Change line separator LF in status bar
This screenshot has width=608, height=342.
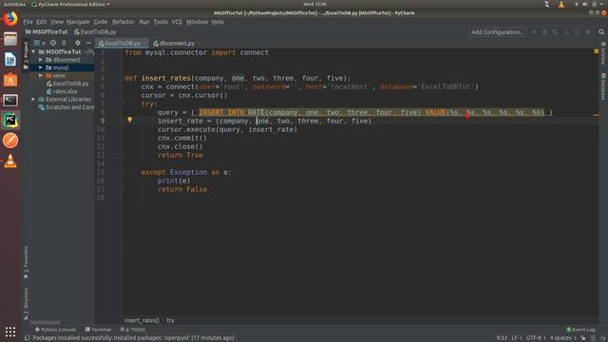pyautogui.click(x=516, y=338)
